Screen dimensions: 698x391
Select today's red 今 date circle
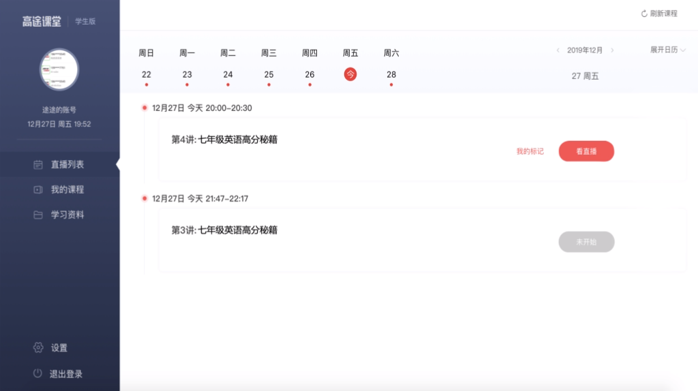click(x=350, y=74)
